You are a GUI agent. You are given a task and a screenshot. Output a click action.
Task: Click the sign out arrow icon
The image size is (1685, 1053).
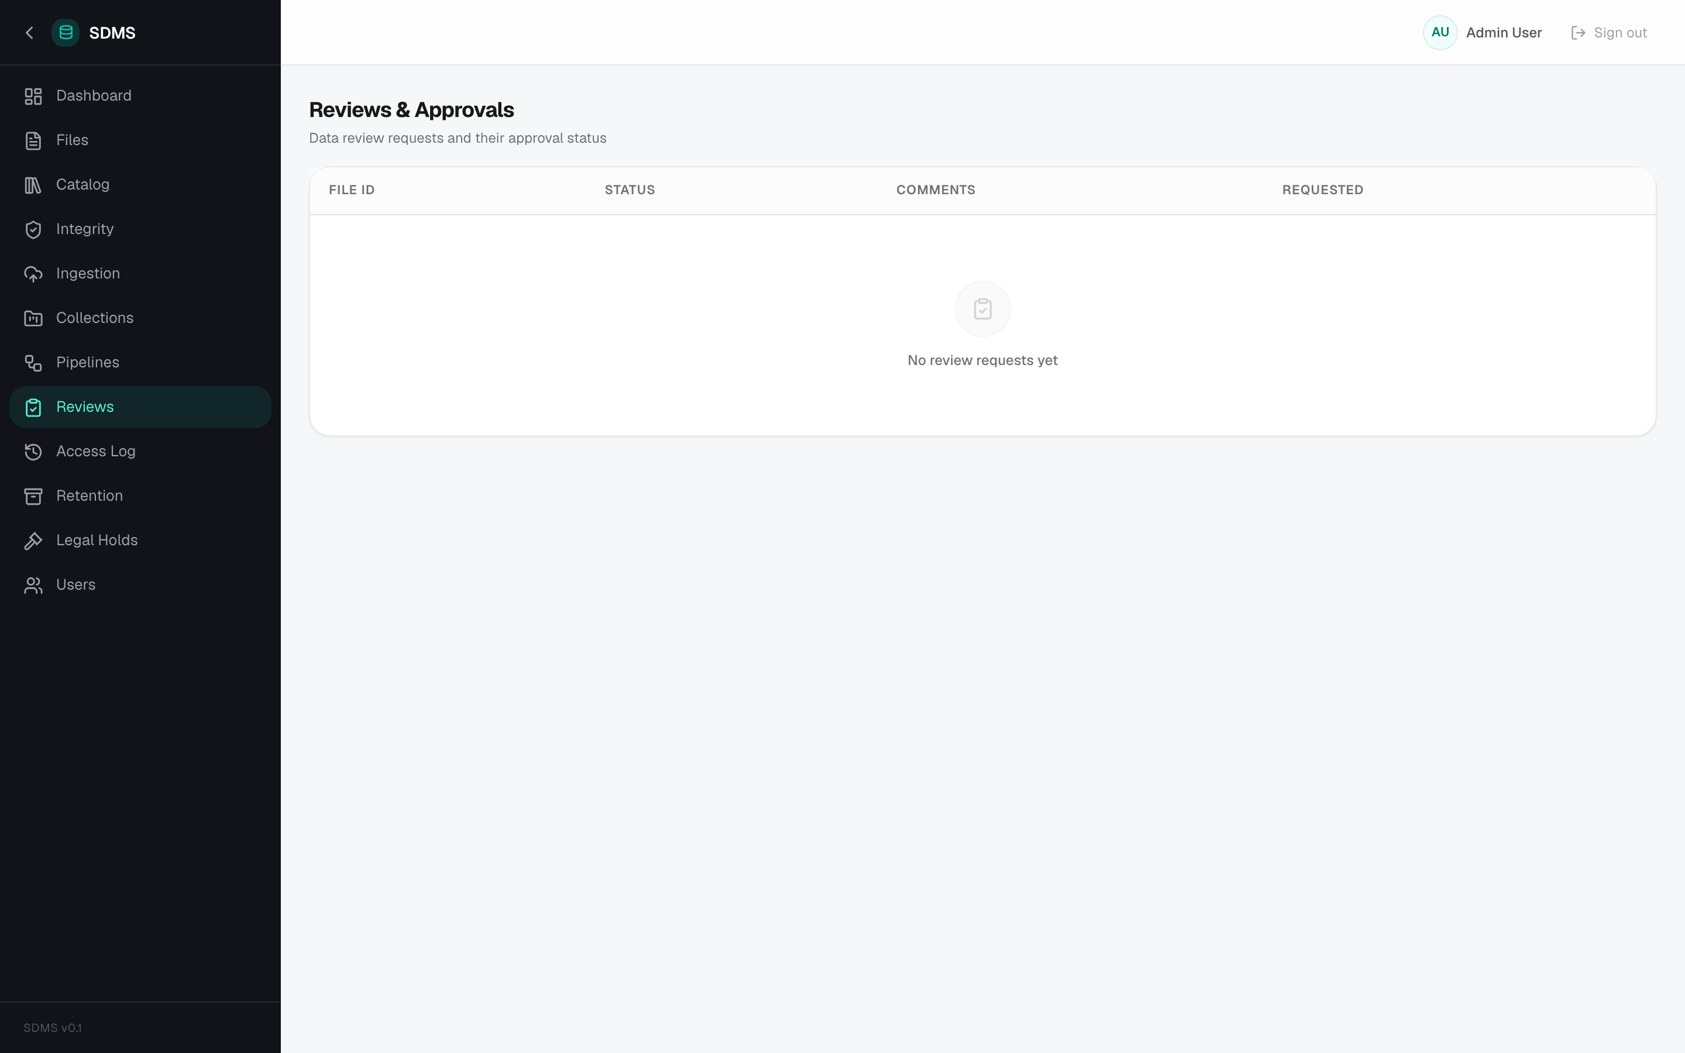1578,33
